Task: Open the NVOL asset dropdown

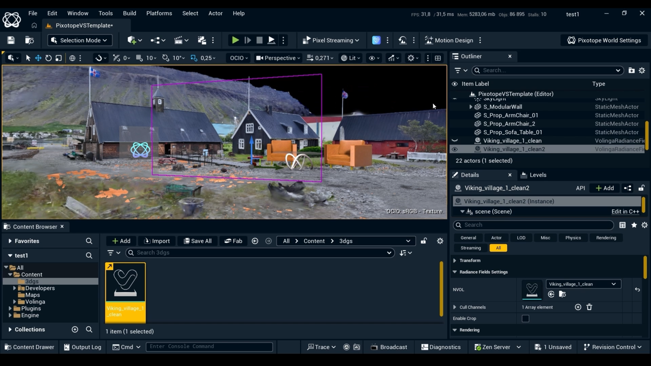Action: (583, 284)
